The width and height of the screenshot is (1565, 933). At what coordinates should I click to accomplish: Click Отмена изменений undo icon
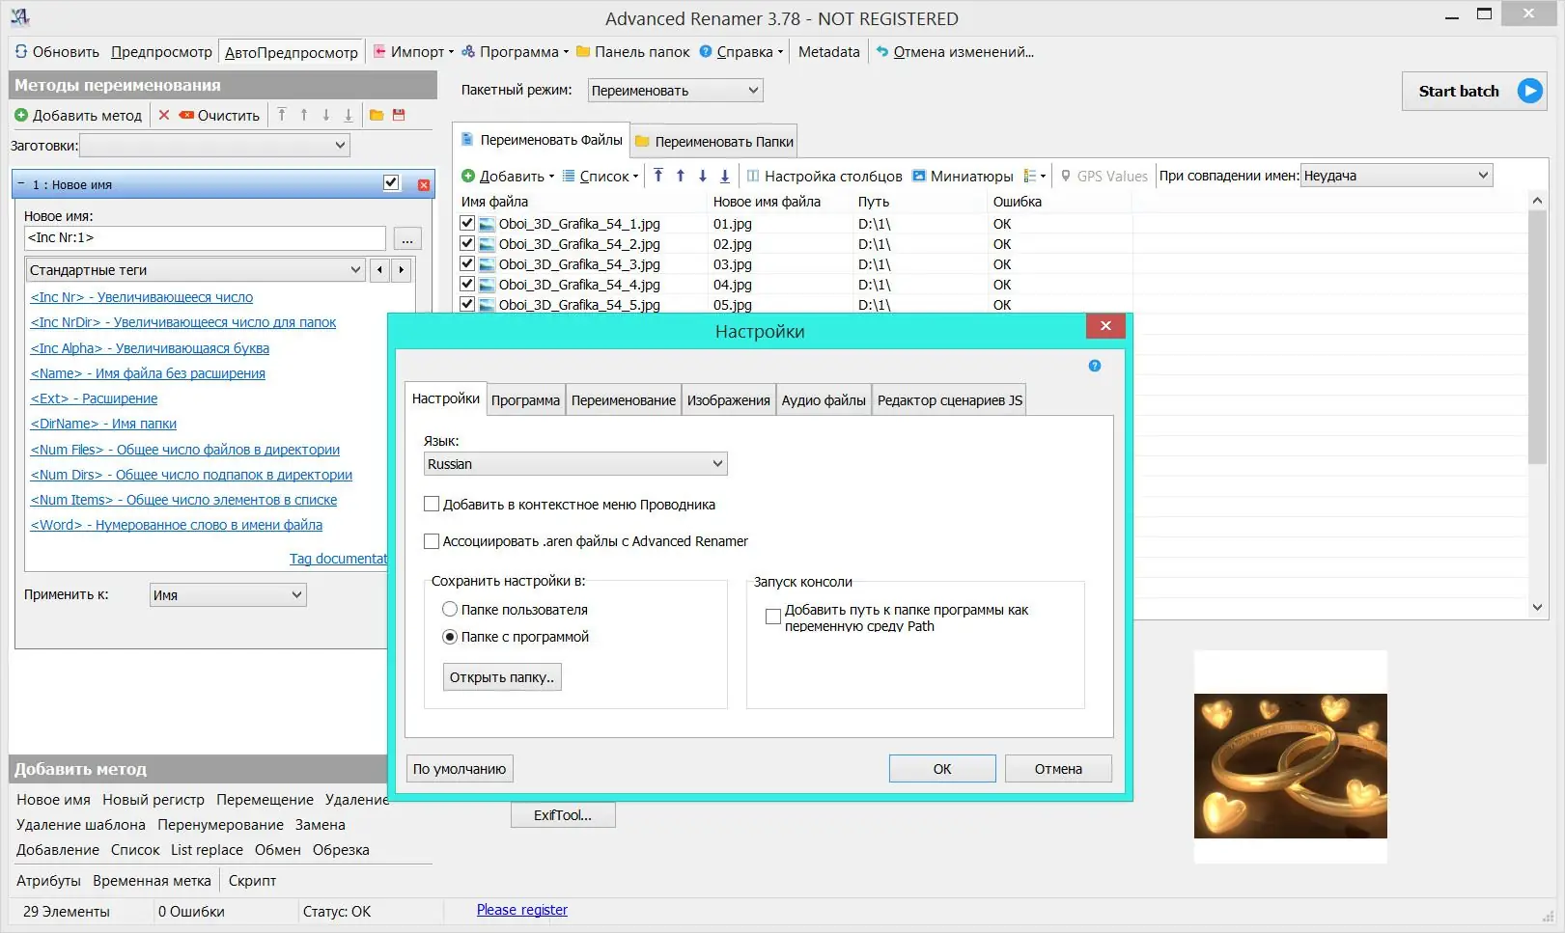click(x=881, y=52)
